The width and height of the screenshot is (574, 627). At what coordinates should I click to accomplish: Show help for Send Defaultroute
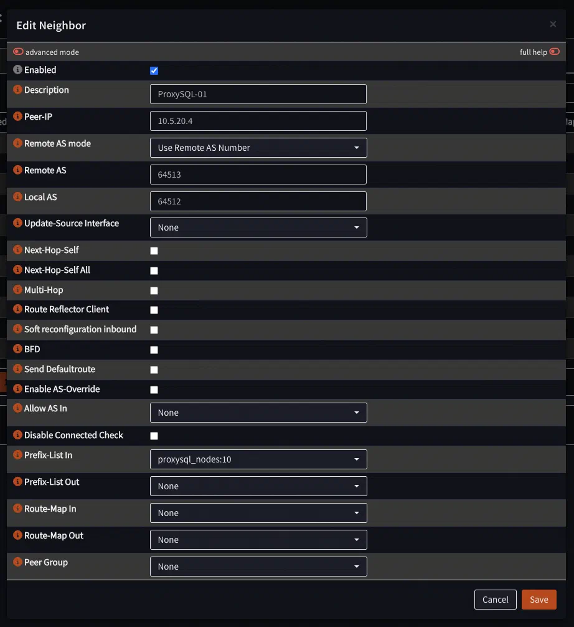(17, 369)
